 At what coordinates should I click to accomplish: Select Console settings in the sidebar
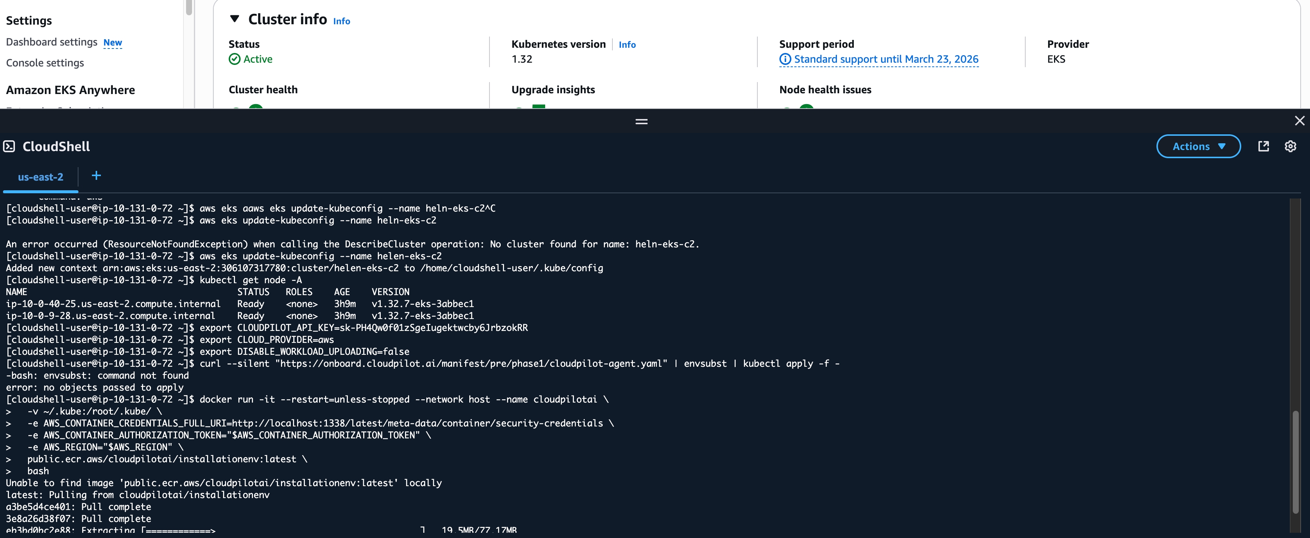click(x=45, y=62)
